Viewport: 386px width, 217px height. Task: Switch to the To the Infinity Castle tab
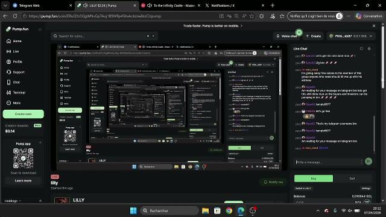point(171,5)
